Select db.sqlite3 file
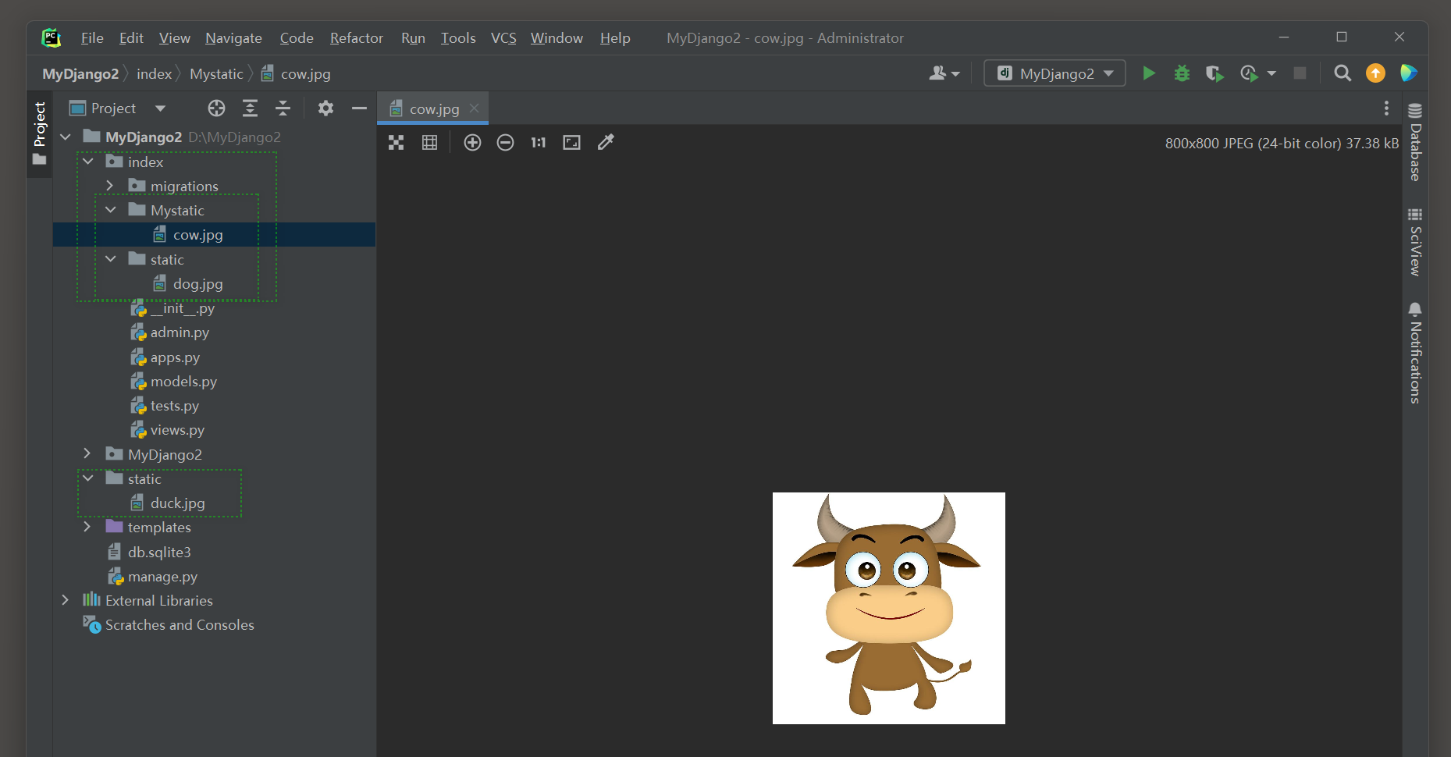Screen dimensions: 1451x757 click(x=159, y=553)
